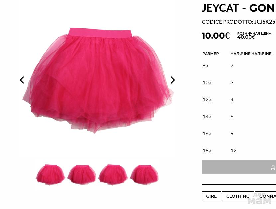Image resolution: width=276 pixels, height=209 pixels.
Task: Show the next product image arrow
Action: [173, 80]
